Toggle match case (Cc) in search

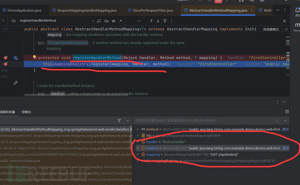[107, 20]
